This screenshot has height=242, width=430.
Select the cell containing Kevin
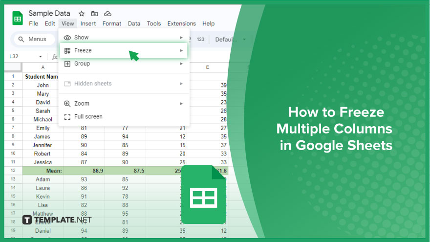[43, 197]
